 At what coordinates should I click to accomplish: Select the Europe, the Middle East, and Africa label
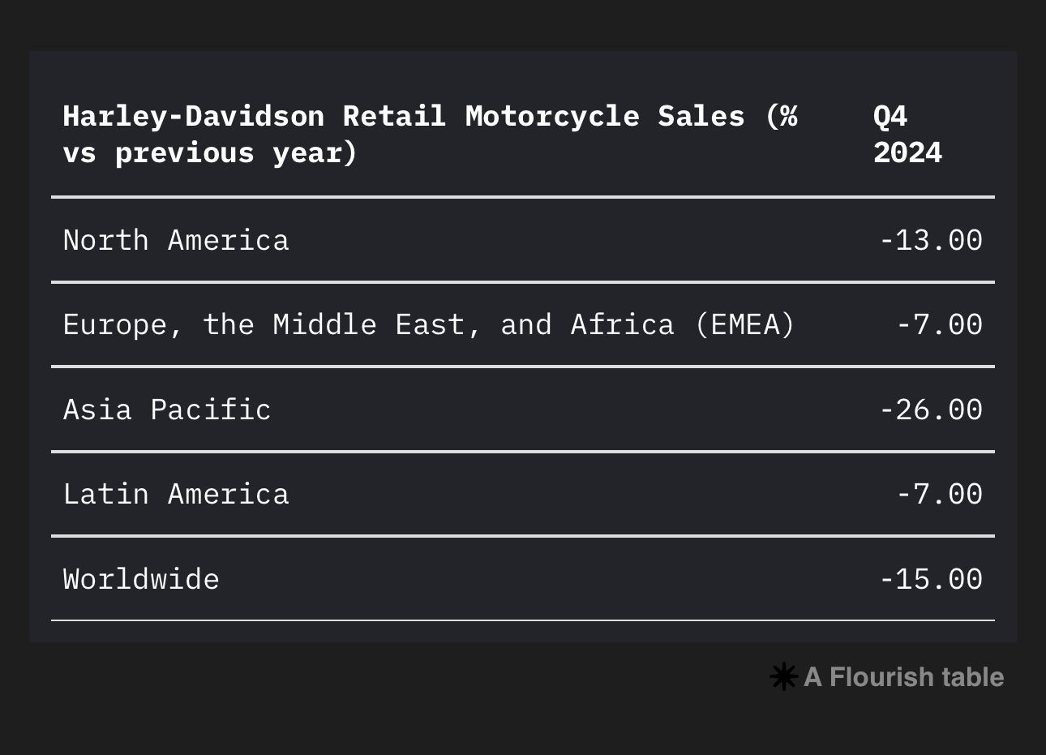tap(428, 325)
